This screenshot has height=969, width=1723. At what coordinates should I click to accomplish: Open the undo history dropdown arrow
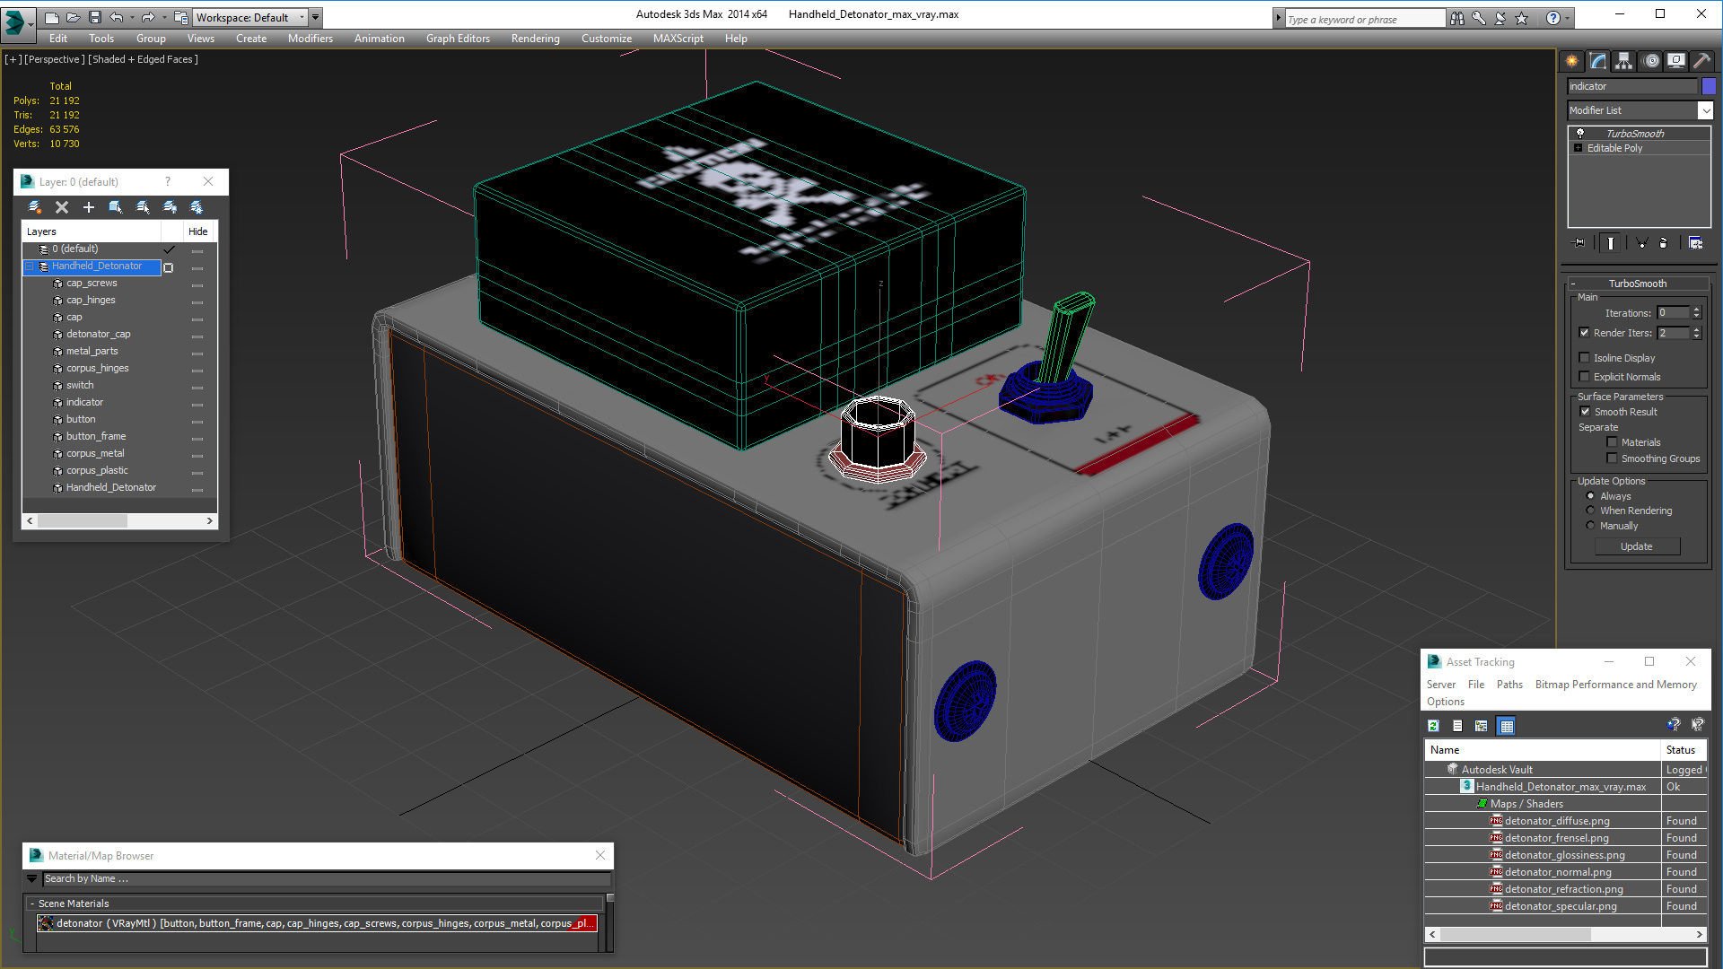click(132, 17)
